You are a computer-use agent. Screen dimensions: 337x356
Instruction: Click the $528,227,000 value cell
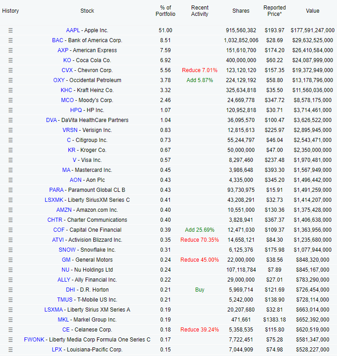313,350
